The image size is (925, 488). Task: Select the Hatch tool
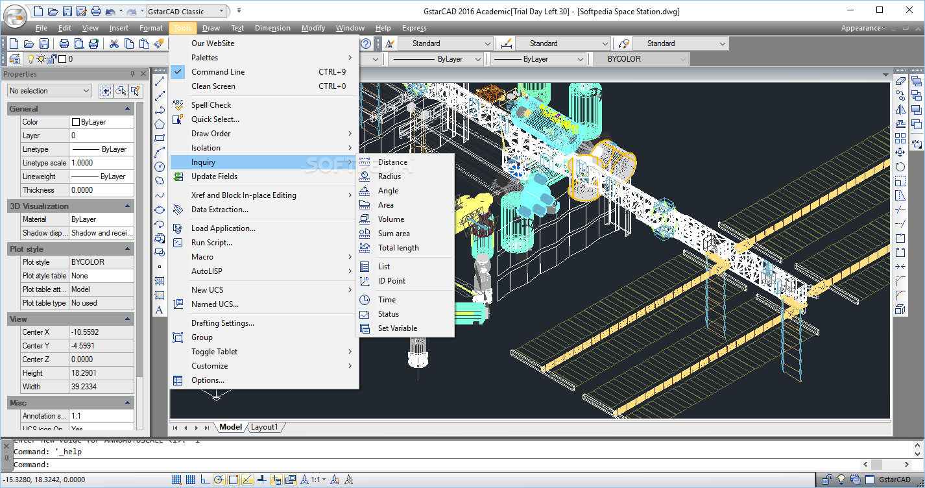coord(160,281)
